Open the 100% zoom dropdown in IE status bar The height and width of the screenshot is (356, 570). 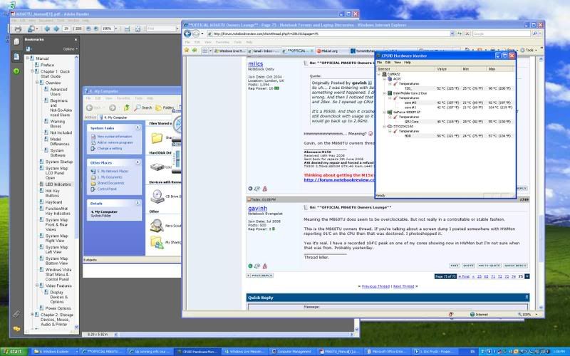point(537,314)
